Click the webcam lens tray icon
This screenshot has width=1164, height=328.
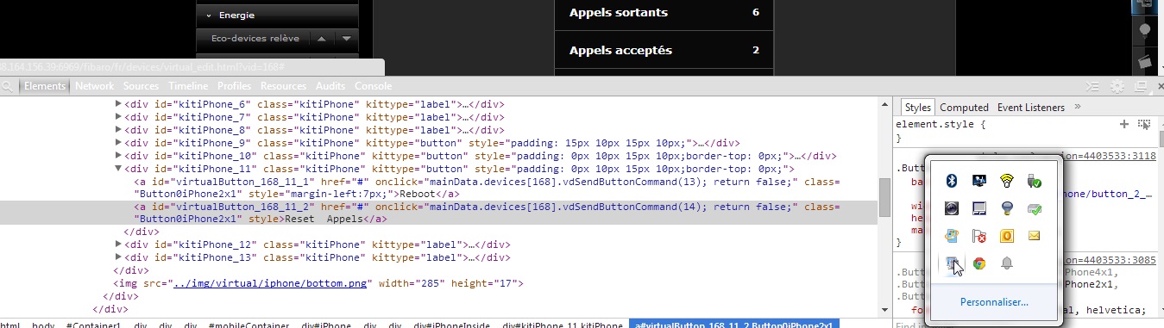point(952,208)
